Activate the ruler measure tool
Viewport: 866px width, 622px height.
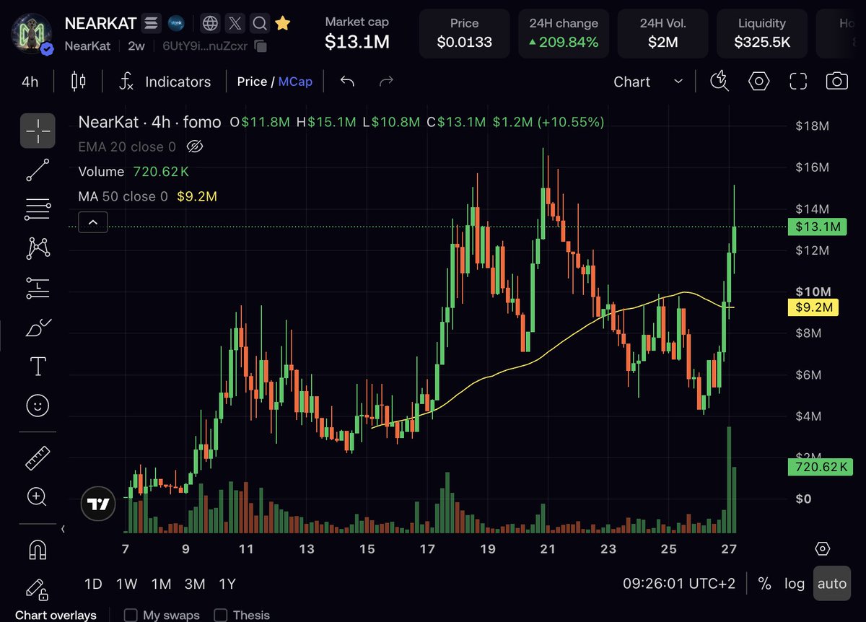point(38,457)
